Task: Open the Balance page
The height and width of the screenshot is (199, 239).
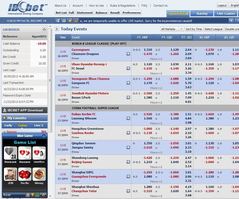Action: 101,13
